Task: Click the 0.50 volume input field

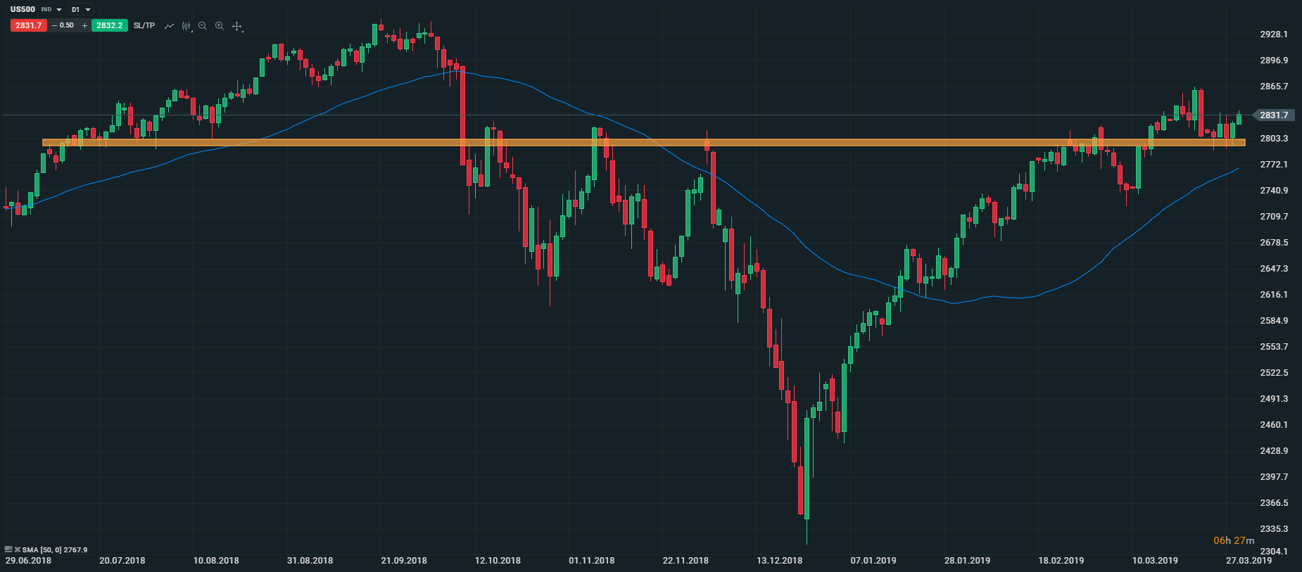Action: point(68,25)
